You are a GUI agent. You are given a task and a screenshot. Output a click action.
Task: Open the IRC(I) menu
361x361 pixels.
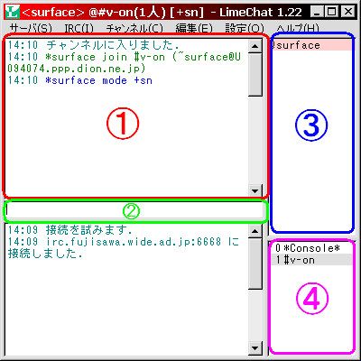(79, 28)
